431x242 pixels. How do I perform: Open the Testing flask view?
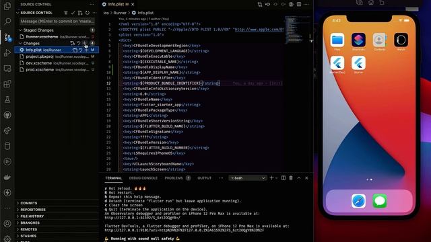[7, 99]
